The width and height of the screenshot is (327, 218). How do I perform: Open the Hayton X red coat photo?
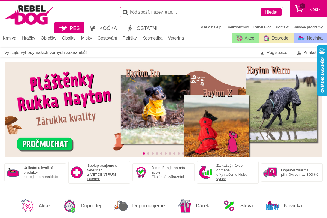point(216,126)
